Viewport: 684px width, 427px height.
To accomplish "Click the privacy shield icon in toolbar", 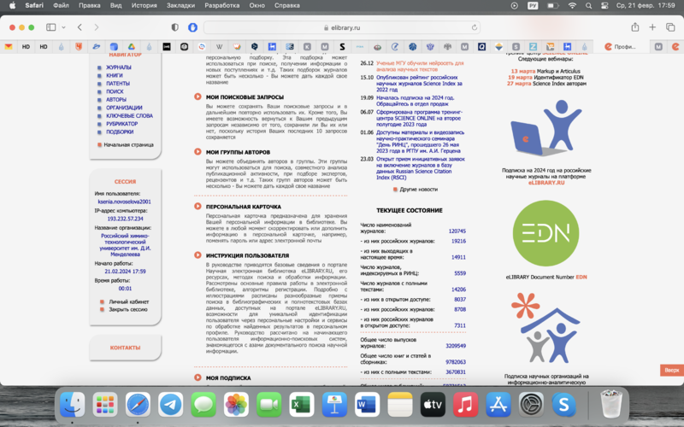I will [175, 27].
